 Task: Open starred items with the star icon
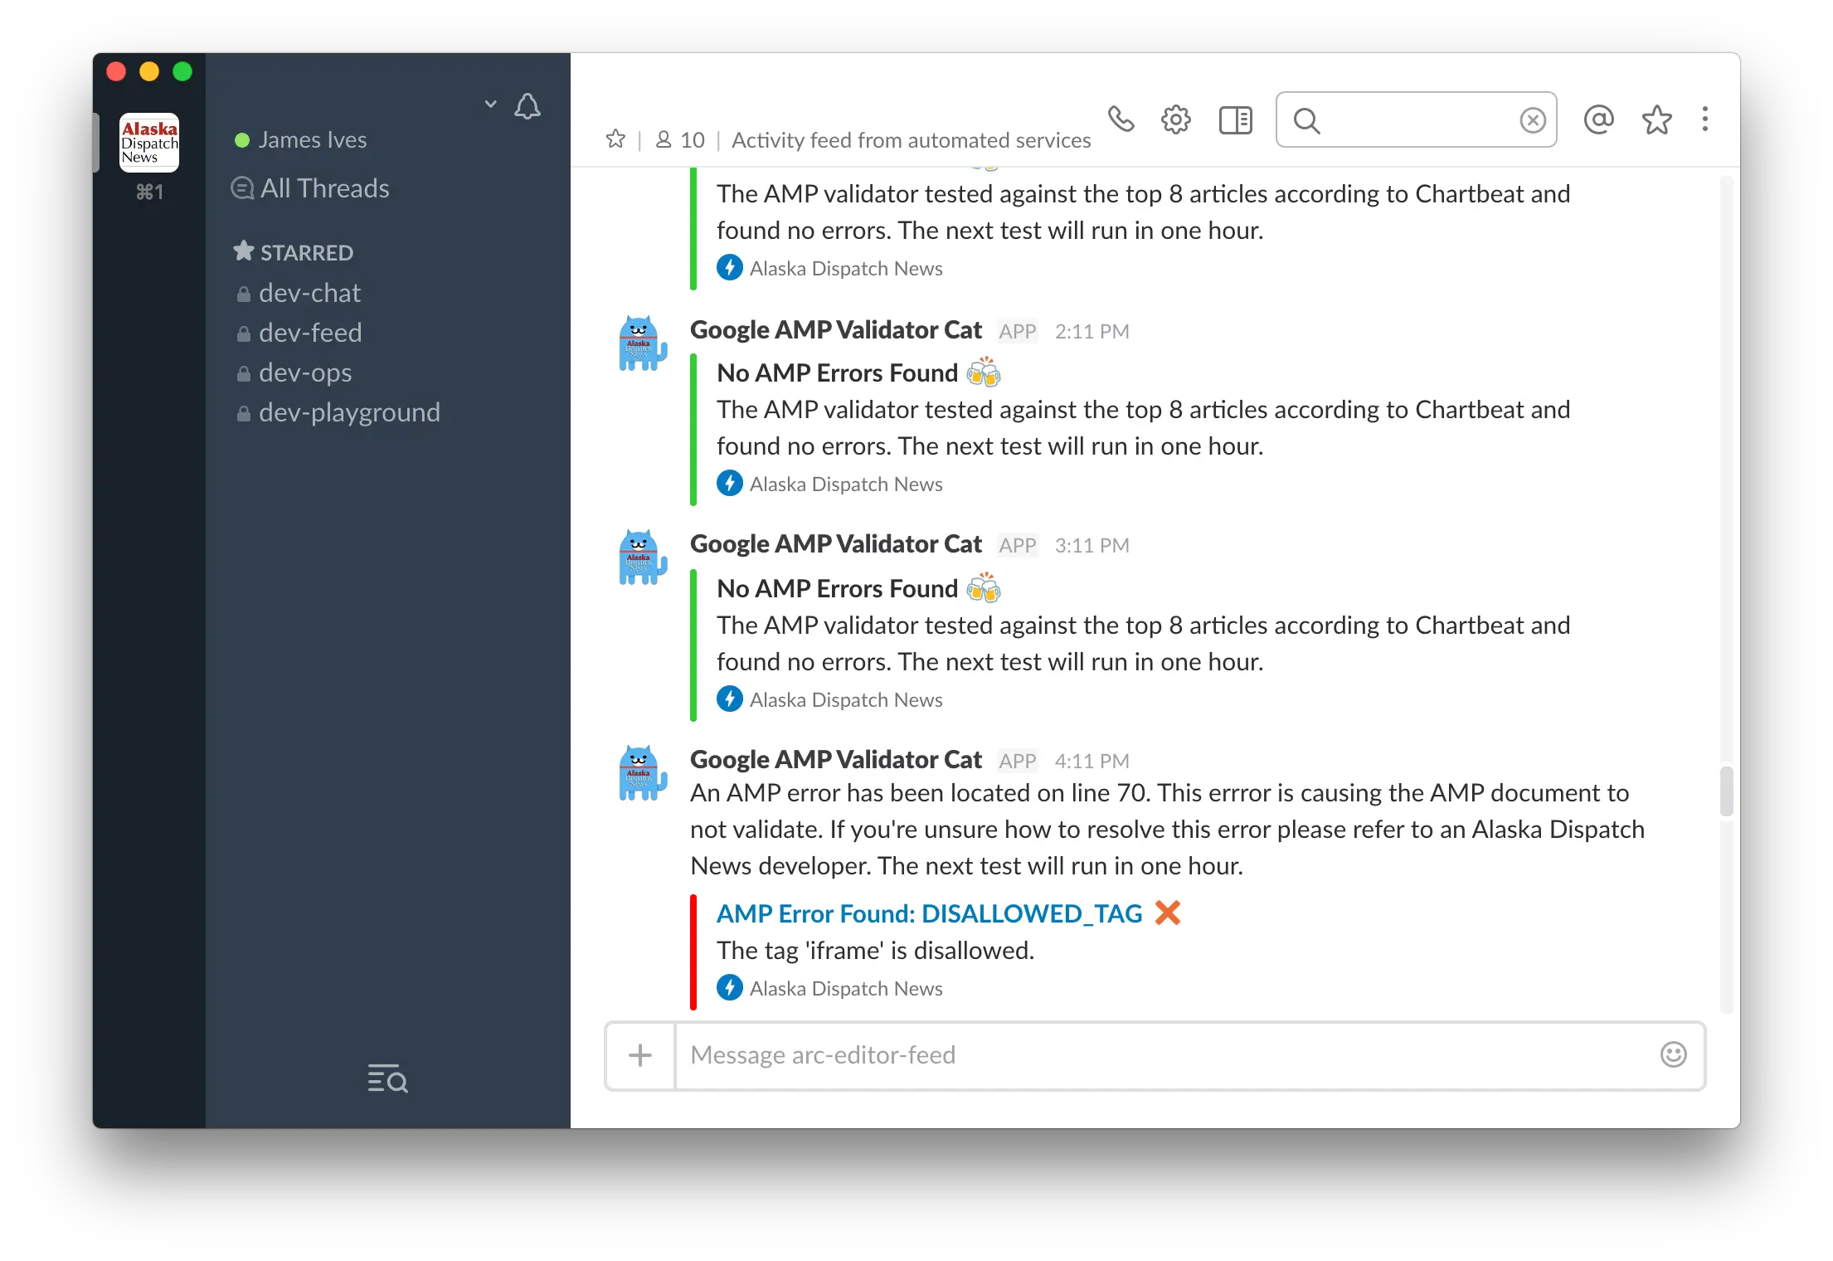pos(1656,119)
